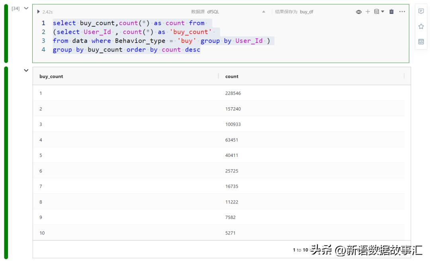Sort by the count column header

tap(232, 76)
